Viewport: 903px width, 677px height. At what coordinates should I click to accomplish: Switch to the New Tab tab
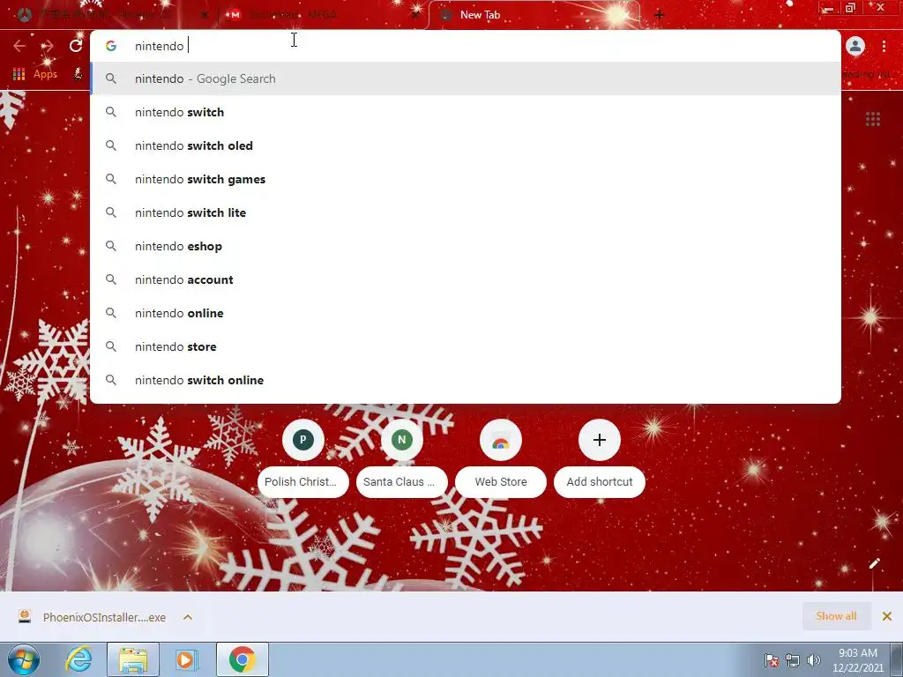534,15
